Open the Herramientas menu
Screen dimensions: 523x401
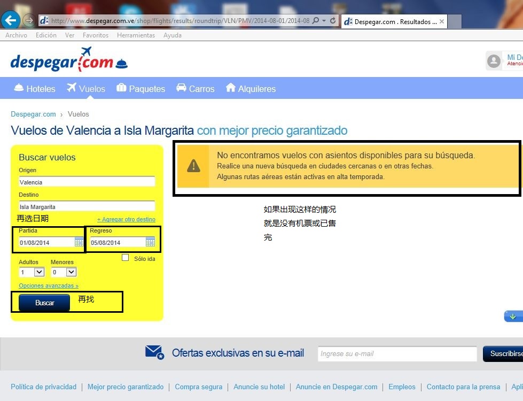136,35
